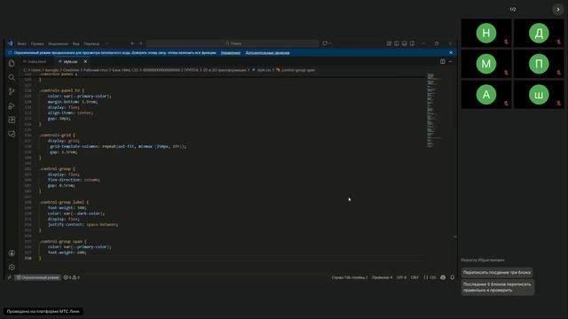The image size is (568, 319).
Task: Click muted microphone icon on tile Ш
Action: click(558, 104)
